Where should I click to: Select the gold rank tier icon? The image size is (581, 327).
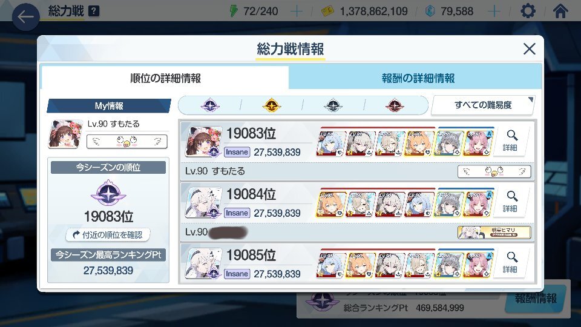coord(271,105)
